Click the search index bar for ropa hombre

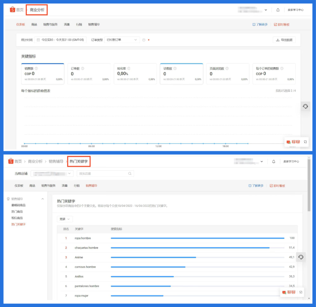pos(197,238)
